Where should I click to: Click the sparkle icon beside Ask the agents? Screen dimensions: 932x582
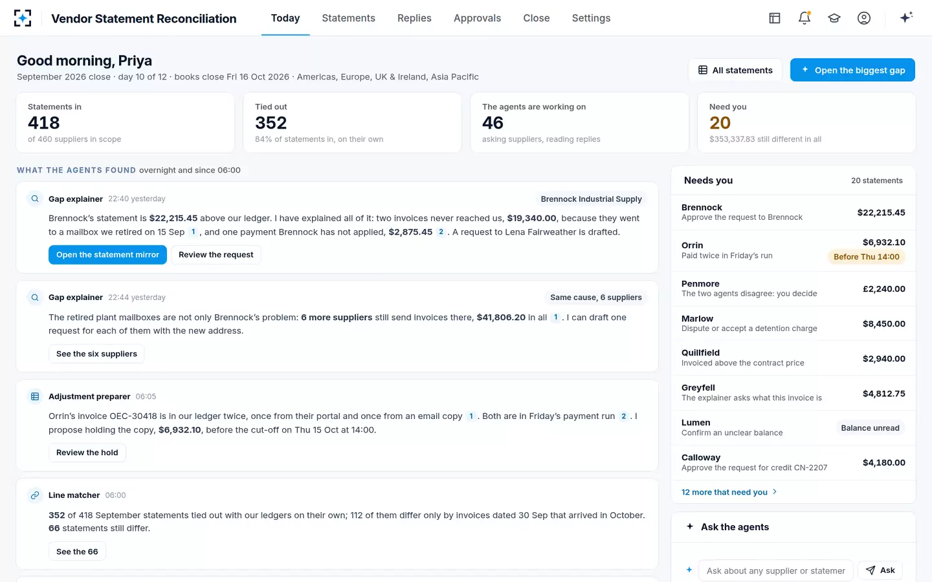click(x=690, y=526)
